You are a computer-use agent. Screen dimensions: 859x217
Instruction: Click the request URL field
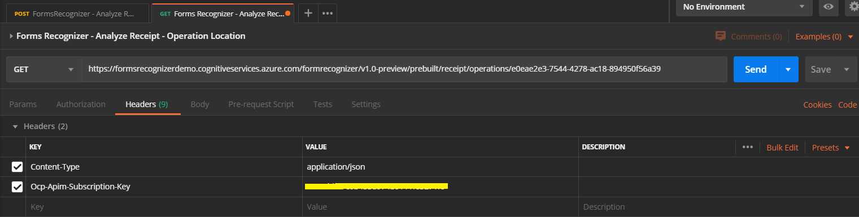(404, 69)
